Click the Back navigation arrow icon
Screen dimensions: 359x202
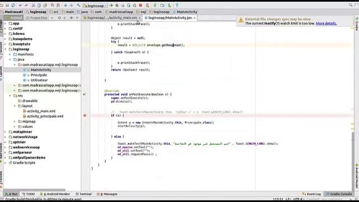pyautogui.click(x=66, y=5)
